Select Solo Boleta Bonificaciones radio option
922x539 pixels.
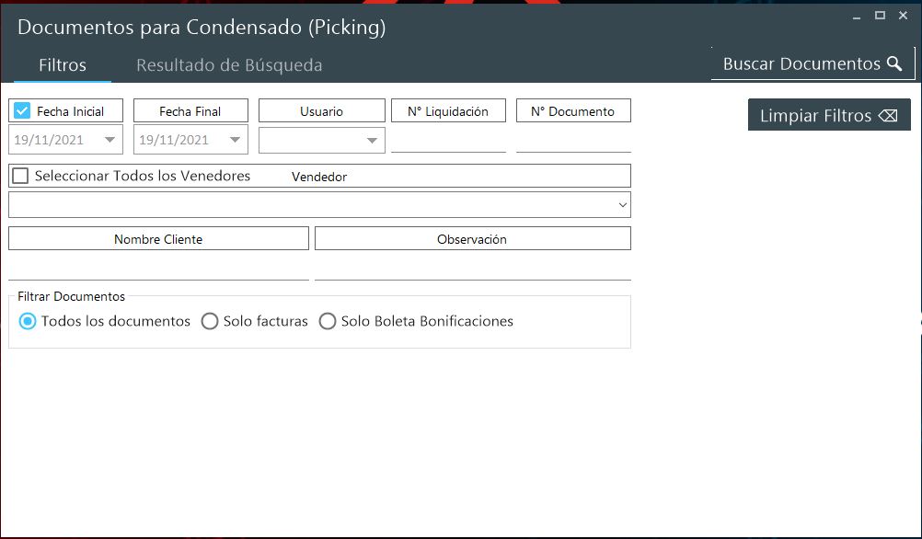click(x=328, y=321)
